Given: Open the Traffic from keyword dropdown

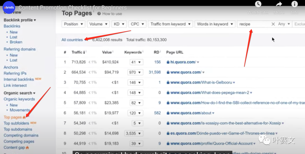Looking at the screenshot, I should pyautogui.click(x=170, y=24).
